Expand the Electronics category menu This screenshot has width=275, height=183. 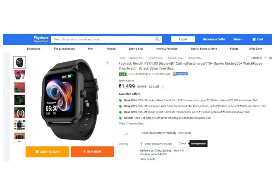click(35, 49)
